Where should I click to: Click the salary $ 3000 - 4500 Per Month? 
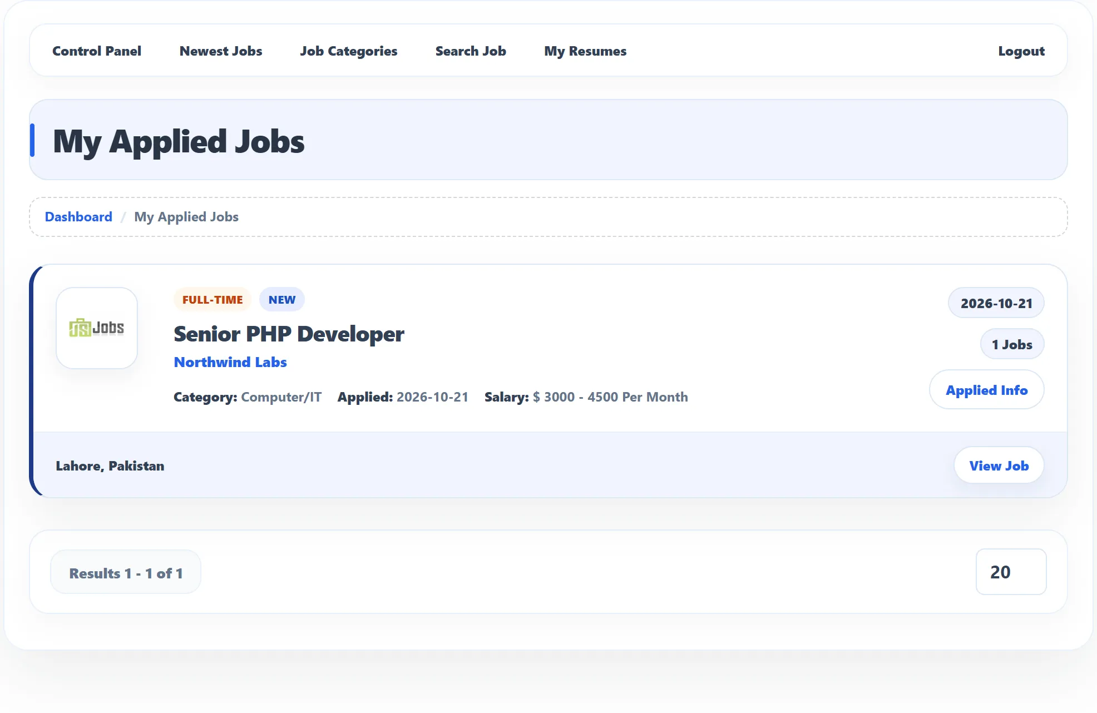pos(610,397)
